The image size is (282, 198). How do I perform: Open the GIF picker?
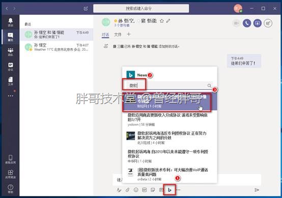pyautogui.click(x=144, y=190)
